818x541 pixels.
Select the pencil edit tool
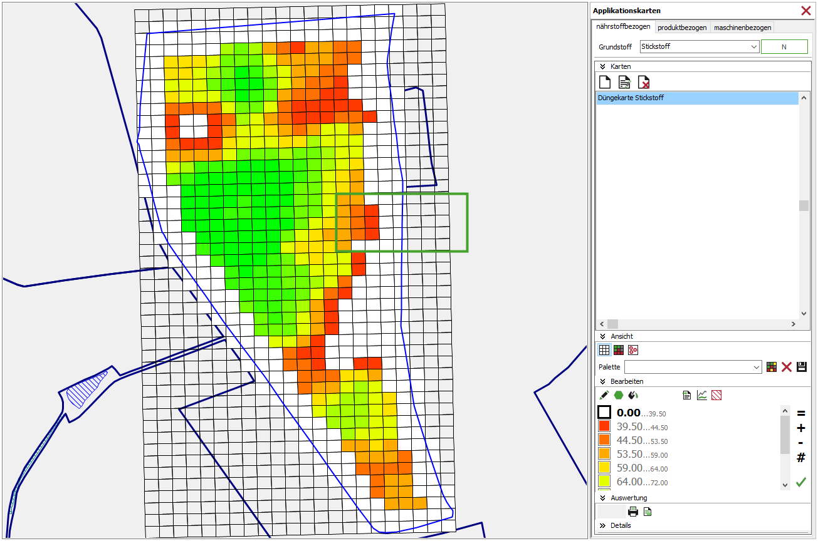click(x=604, y=395)
